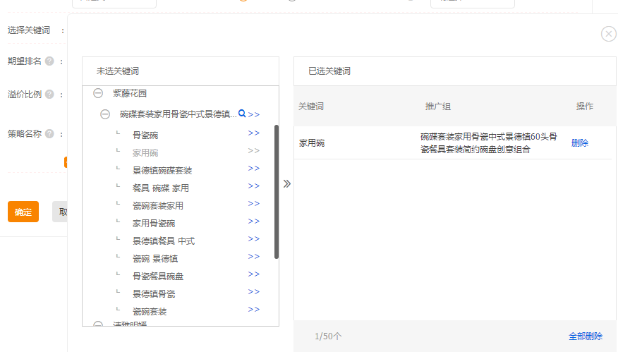Viewport: 618px width, 352px height.
Task: Click the unselected keywords list scrollbar
Action: click(277, 190)
